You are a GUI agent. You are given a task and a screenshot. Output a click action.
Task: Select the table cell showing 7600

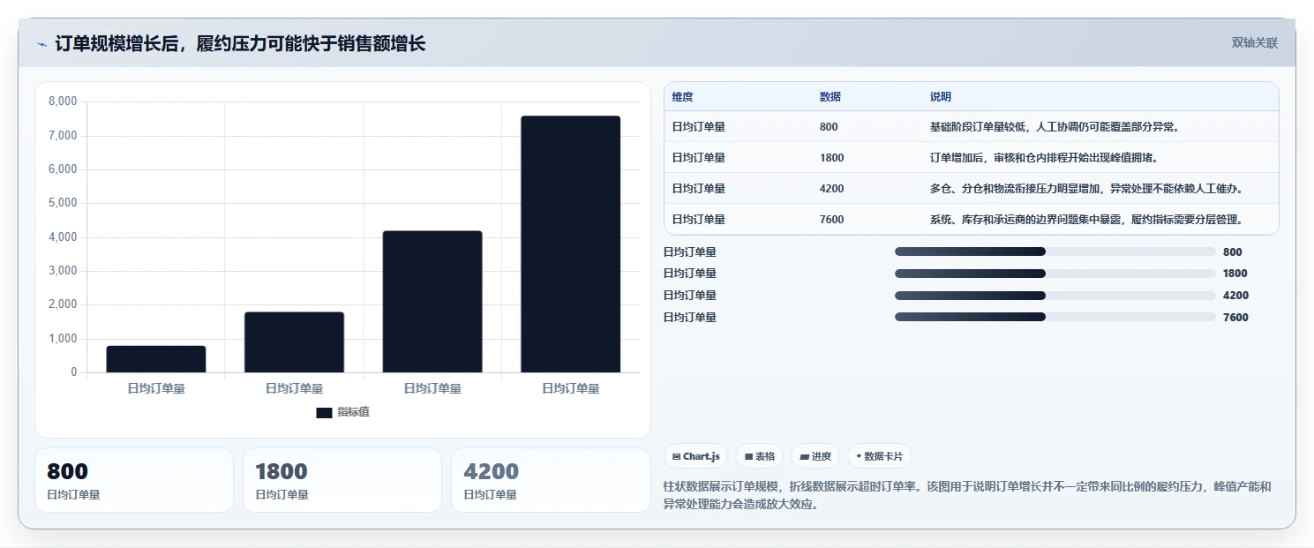pyautogui.click(x=831, y=220)
